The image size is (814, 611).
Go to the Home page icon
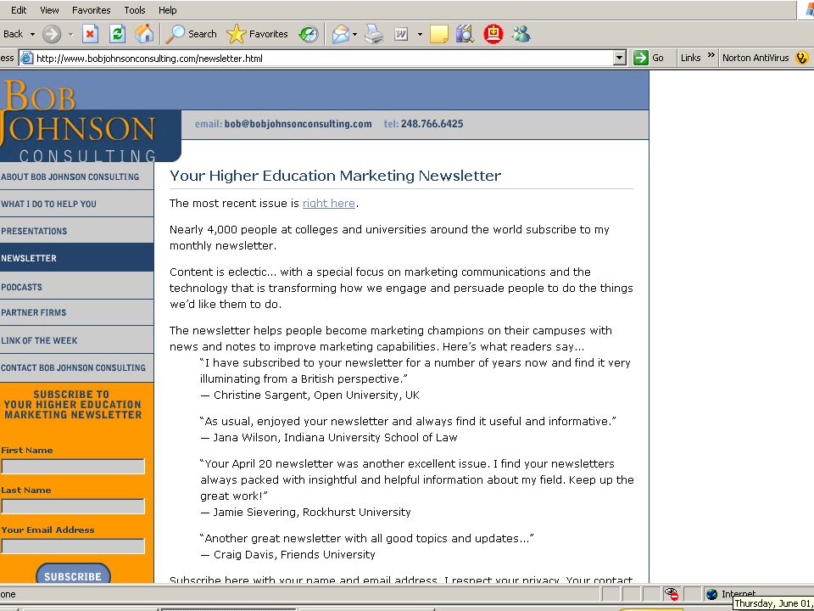point(144,34)
